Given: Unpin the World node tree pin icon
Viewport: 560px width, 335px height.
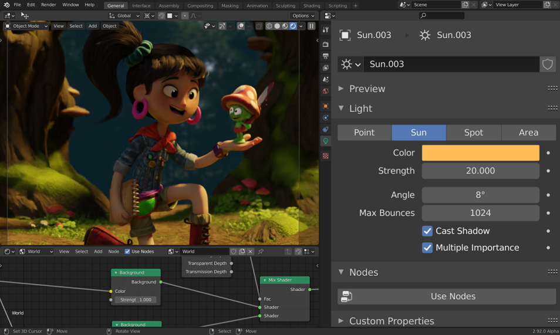Looking at the screenshot, I should point(261,252).
